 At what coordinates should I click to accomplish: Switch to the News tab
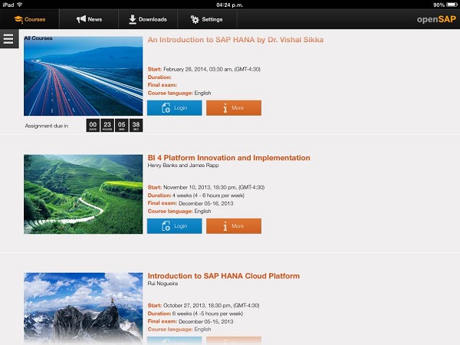click(x=89, y=19)
